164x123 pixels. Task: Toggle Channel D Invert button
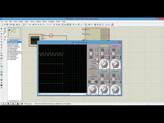click(x=120, y=82)
